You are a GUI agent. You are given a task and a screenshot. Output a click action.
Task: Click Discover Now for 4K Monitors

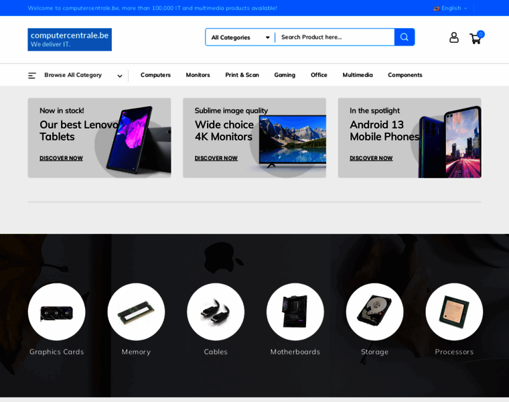coord(216,158)
